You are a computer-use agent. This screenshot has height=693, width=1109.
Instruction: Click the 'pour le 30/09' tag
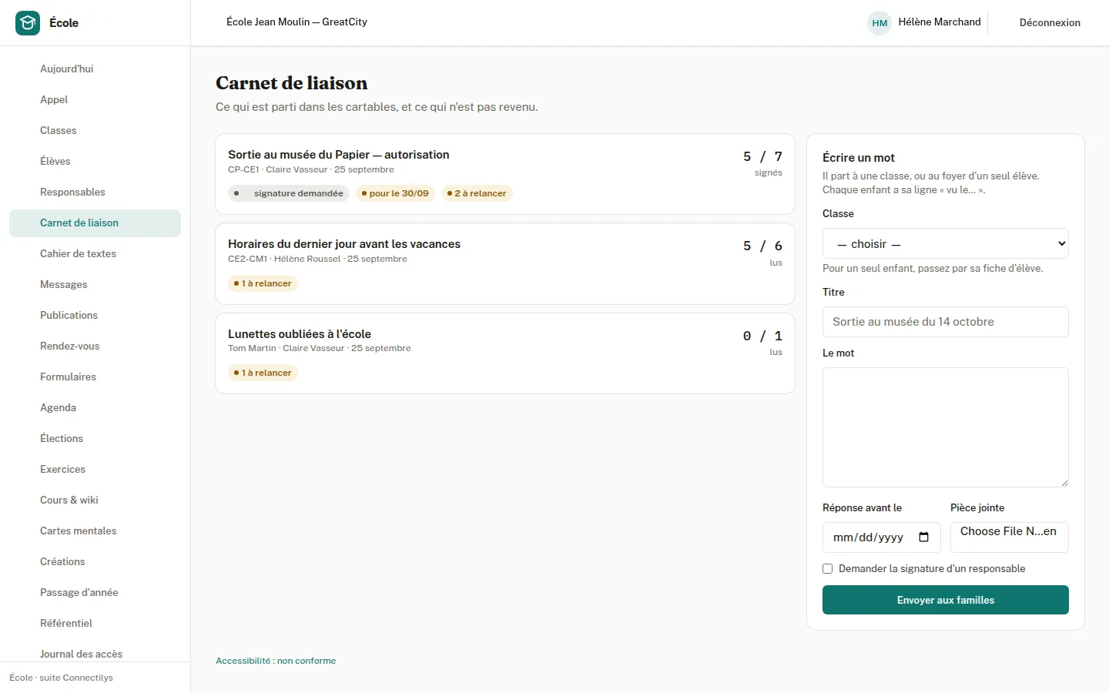pos(395,193)
